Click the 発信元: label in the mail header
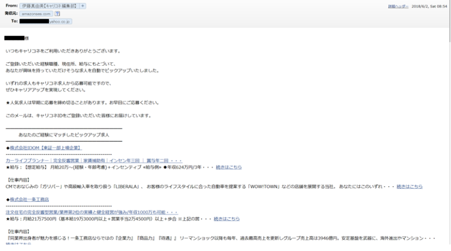This screenshot has width=451, height=251. tap(11, 13)
